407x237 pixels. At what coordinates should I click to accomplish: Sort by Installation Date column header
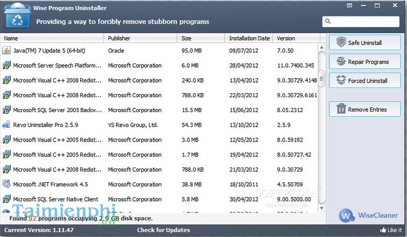(x=249, y=38)
